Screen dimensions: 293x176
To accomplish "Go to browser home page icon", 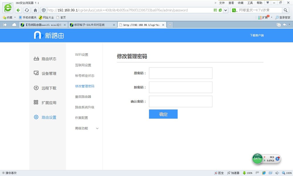I will [35, 10].
